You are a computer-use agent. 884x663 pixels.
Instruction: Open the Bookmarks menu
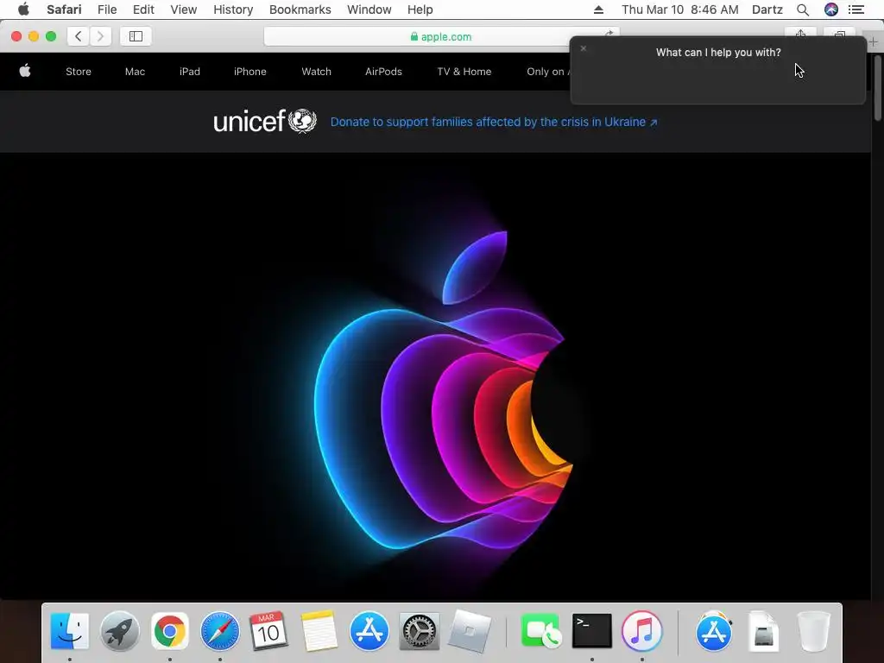pos(300,9)
